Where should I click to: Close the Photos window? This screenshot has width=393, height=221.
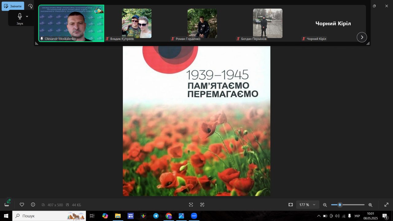click(x=387, y=6)
